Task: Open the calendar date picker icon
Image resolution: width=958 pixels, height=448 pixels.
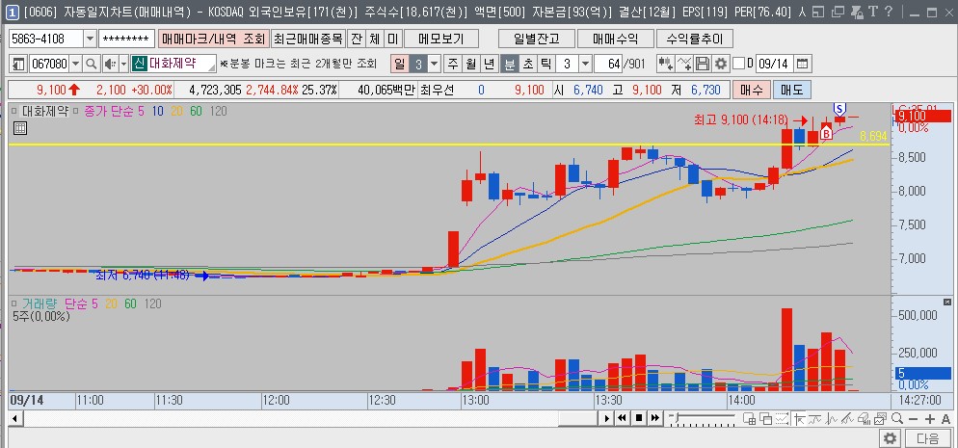Action: pyautogui.click(x=803, y=64)
